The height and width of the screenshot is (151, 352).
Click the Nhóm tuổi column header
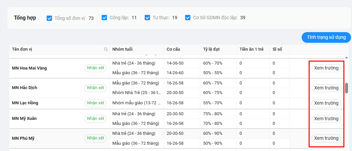coord(123,49)
